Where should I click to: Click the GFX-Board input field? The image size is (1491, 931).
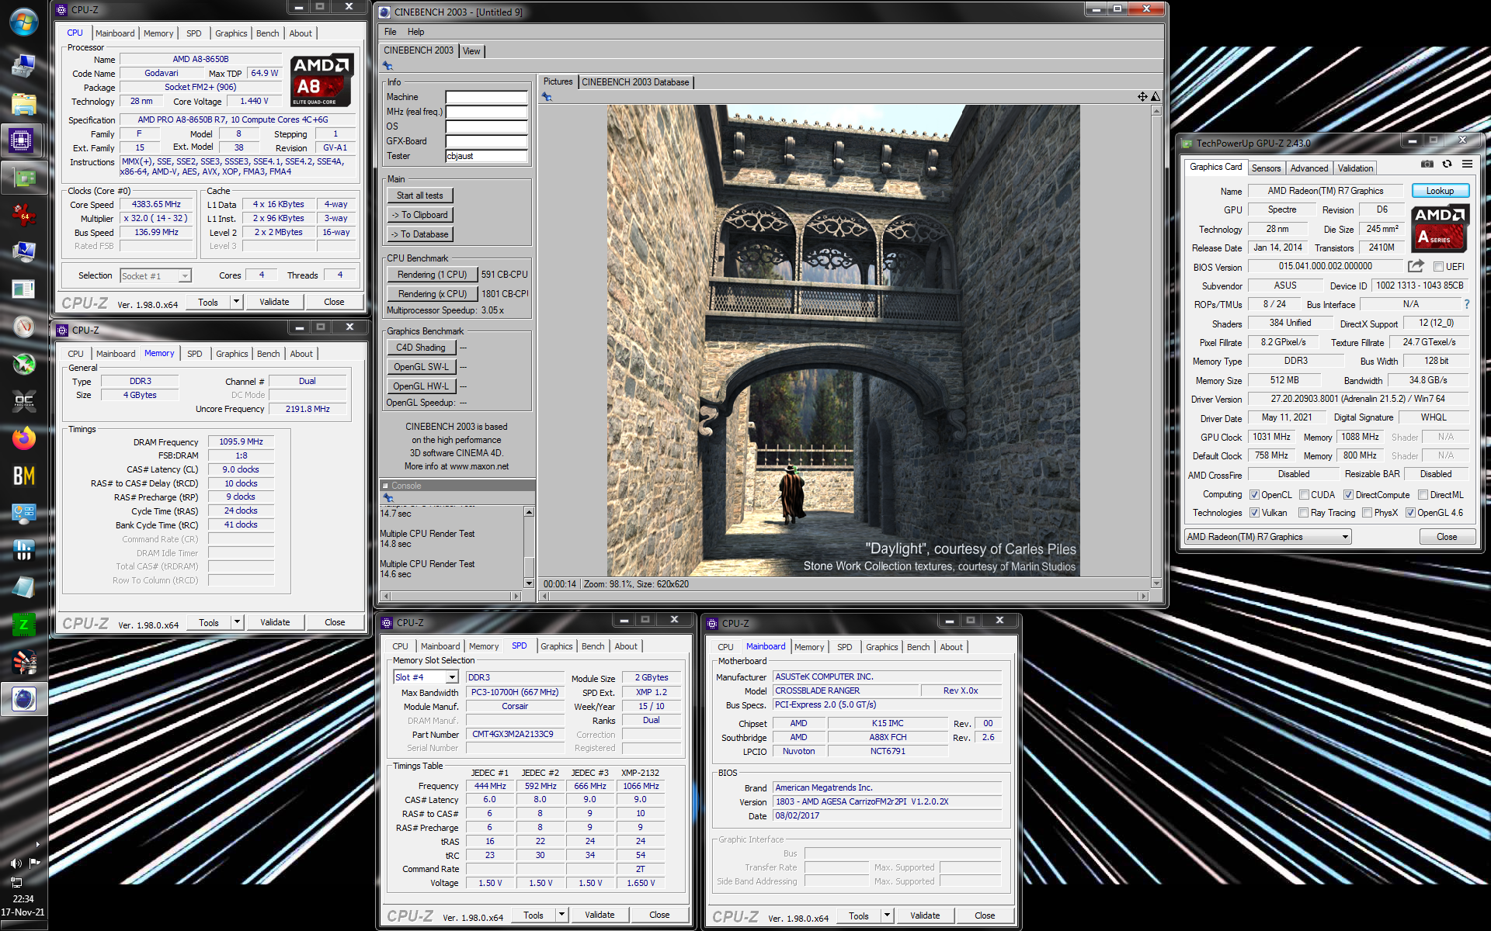coord(486,141)
